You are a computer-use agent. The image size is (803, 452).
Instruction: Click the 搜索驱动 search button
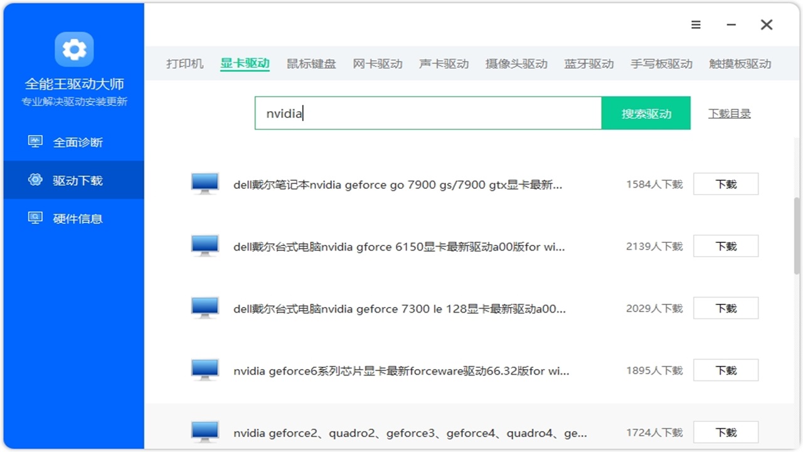tap(646, 113)
